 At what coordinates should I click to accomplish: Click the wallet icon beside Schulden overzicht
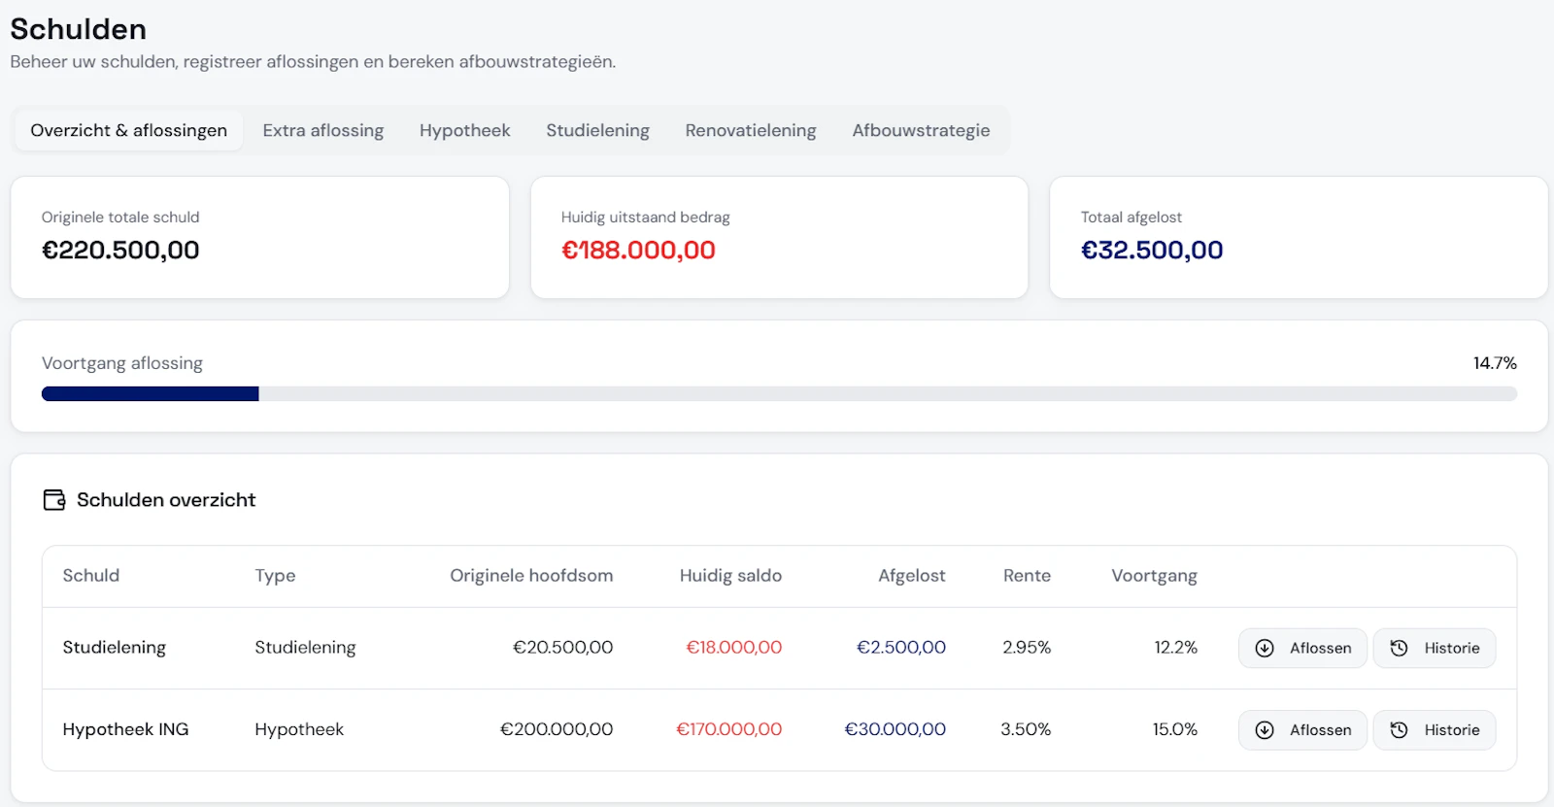pyautogui.click(x=54, y=500)
